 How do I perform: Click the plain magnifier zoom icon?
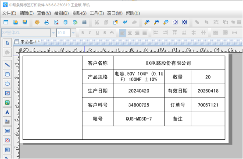[166, 22]
